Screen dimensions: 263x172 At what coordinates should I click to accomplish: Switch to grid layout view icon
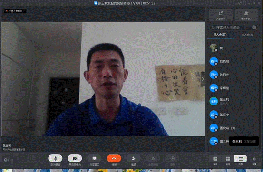pyautogui.click(x=228, y=159)
